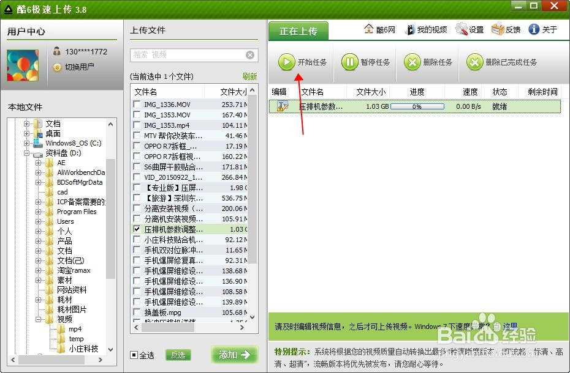Viewport: 570px width, 373px height.
Task: Click scroll-up arrow of folder tree
Action: tap(111, 124)
